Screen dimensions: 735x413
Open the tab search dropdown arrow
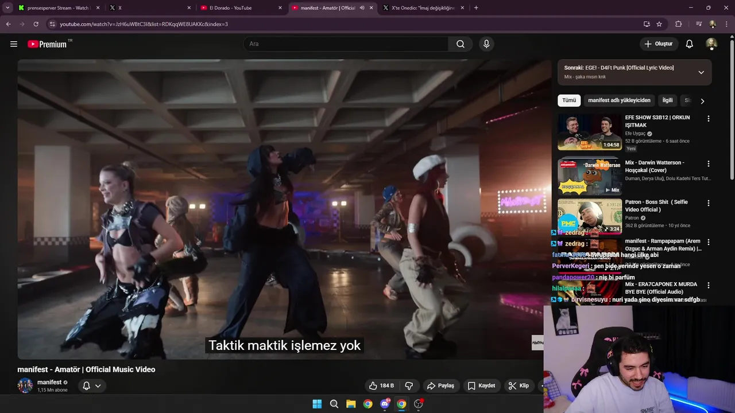[7, 8]
